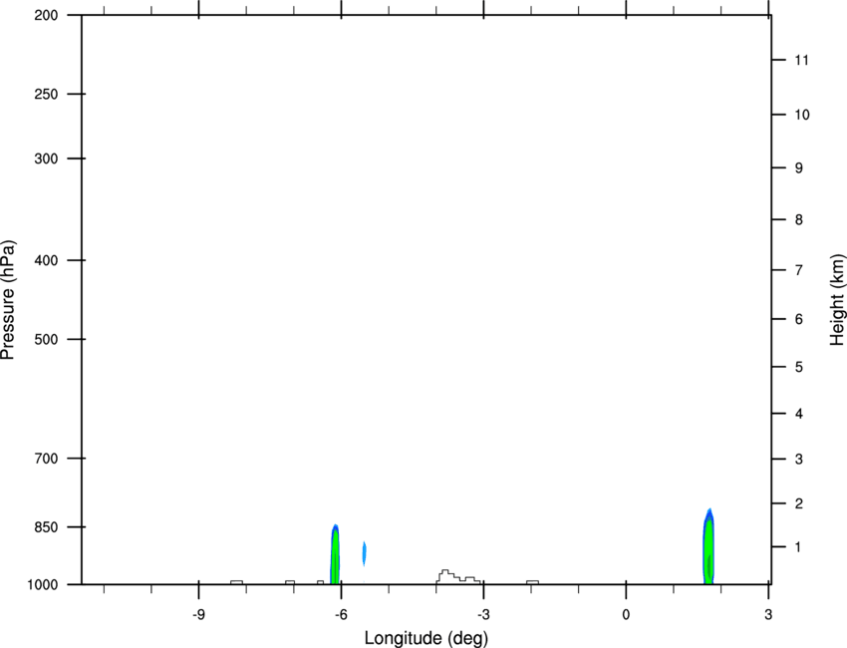Screen dimensions: 847x648
Task: Click the 'Pressure (hPa)' axis title
Action: pos(8,300)
